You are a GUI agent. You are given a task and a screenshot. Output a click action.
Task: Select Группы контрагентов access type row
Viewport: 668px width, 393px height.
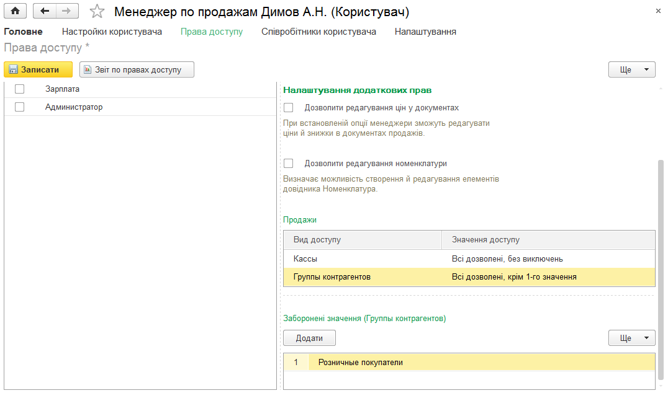pos(469,276)
